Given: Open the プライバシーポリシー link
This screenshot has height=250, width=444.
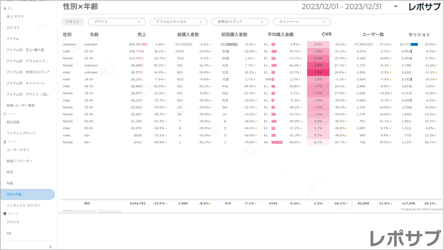Looking at the screenshot, I should click(x=110, y=211).
